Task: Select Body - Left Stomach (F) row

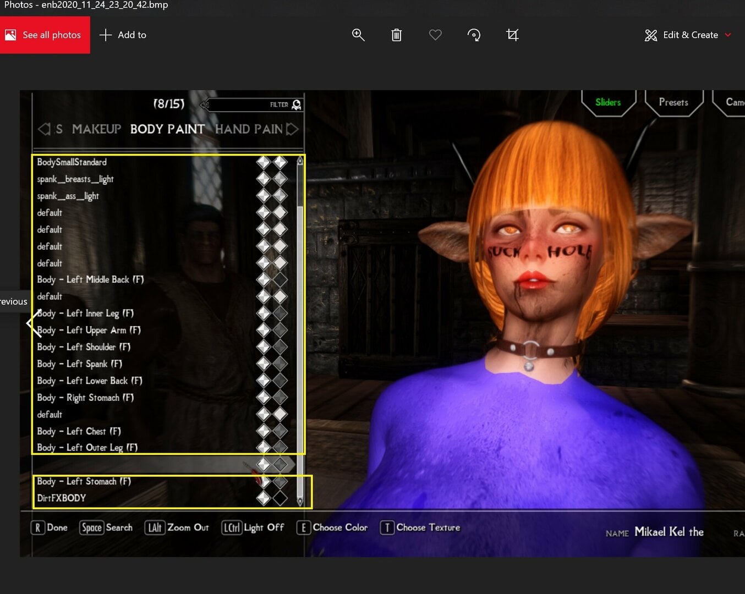Action: point(165,481)
